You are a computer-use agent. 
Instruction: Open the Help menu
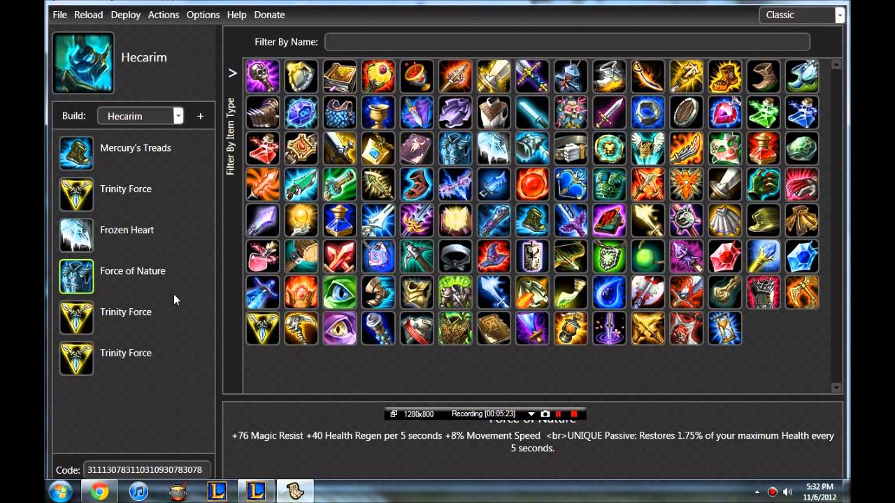[x=237, y=15]
